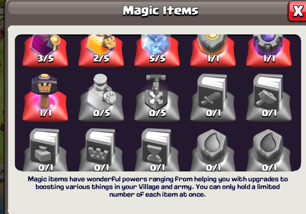Select the last greyed-out droplet rune item
Screen dimensions: 306x214
(269, 150)
